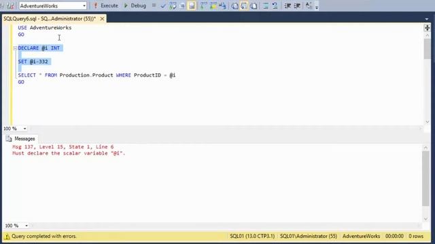Click the editor vertical scrollbar thumb
This screenshot has width=435, height=244.
[x=428, y=49]
